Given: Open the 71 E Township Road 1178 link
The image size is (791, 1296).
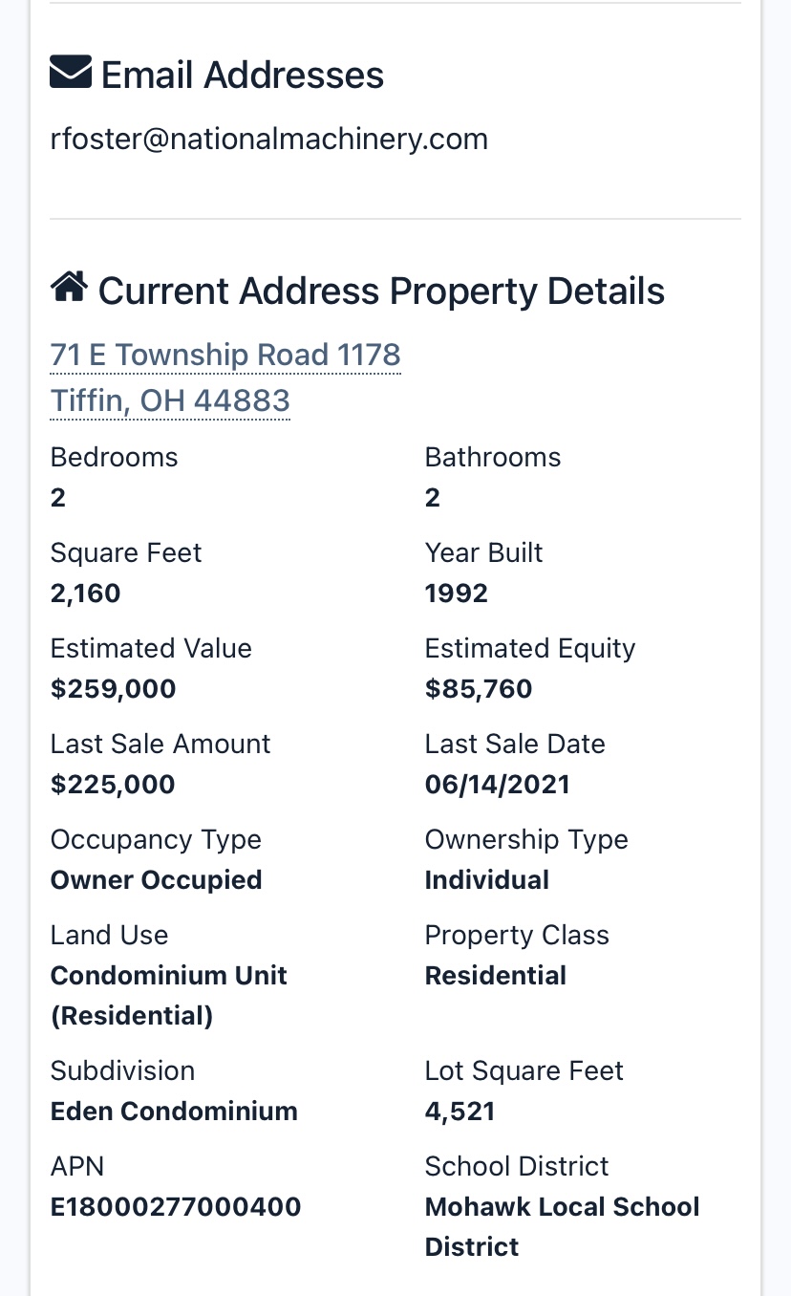Looking at the screenshot, I should pyautogui.click(x=225, y=355).
